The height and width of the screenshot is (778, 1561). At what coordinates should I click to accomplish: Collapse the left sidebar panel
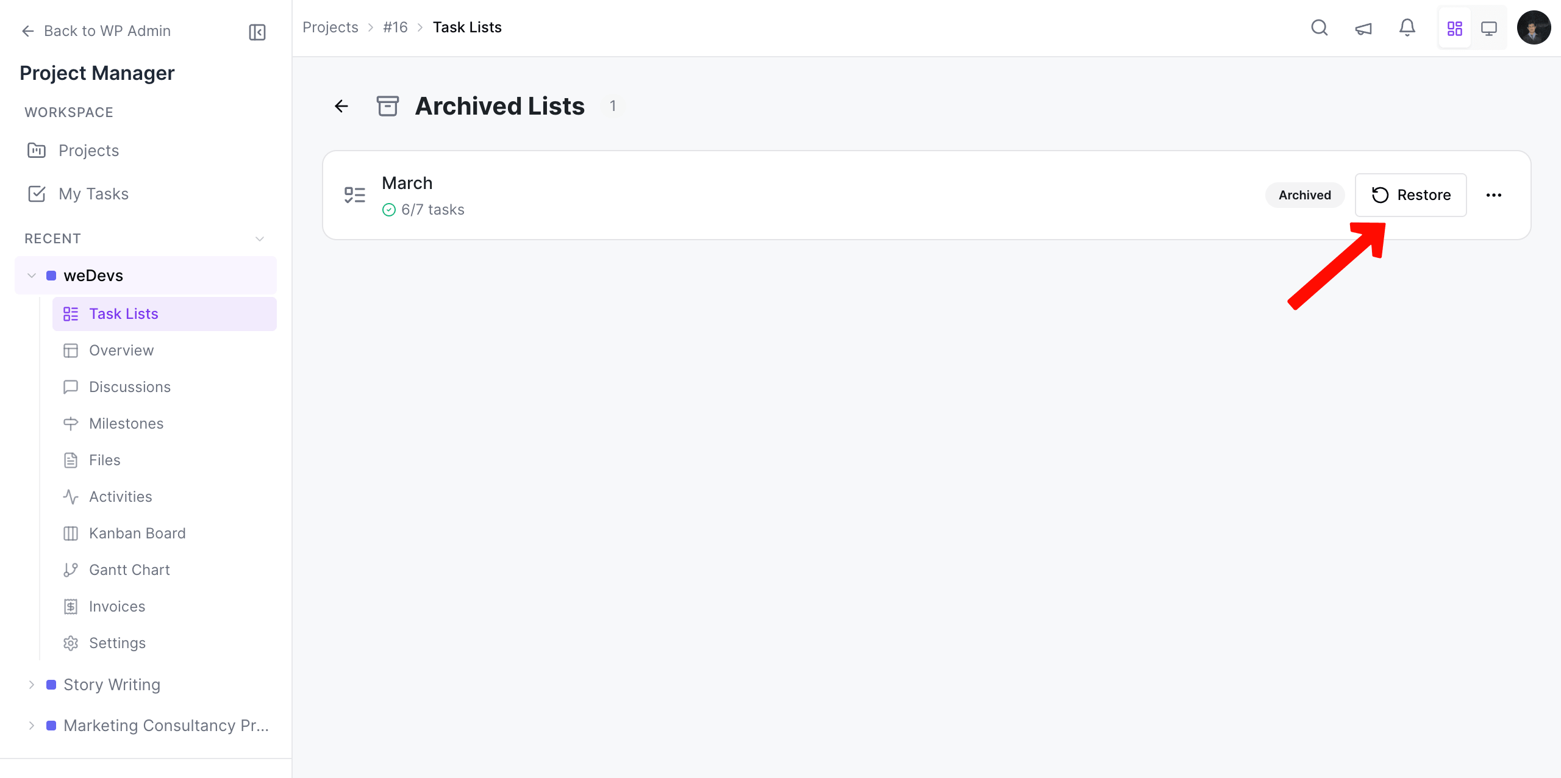(x=256, y=32)
